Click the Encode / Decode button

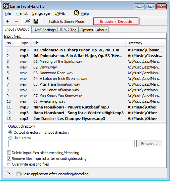click(116, 21)
